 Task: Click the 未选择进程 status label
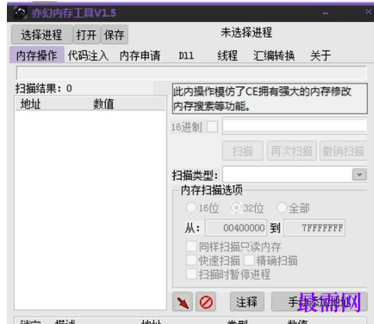pyautogui.click(x=247, y=32)
